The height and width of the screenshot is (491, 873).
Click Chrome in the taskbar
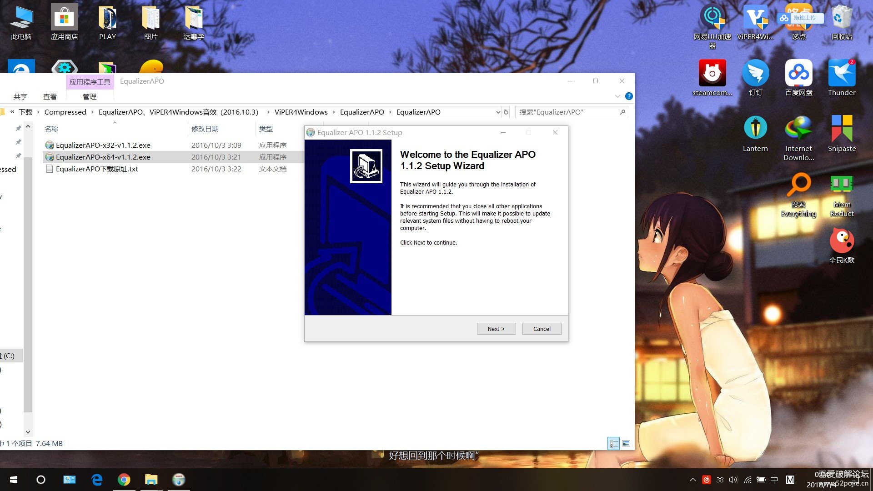click(124, 480)
